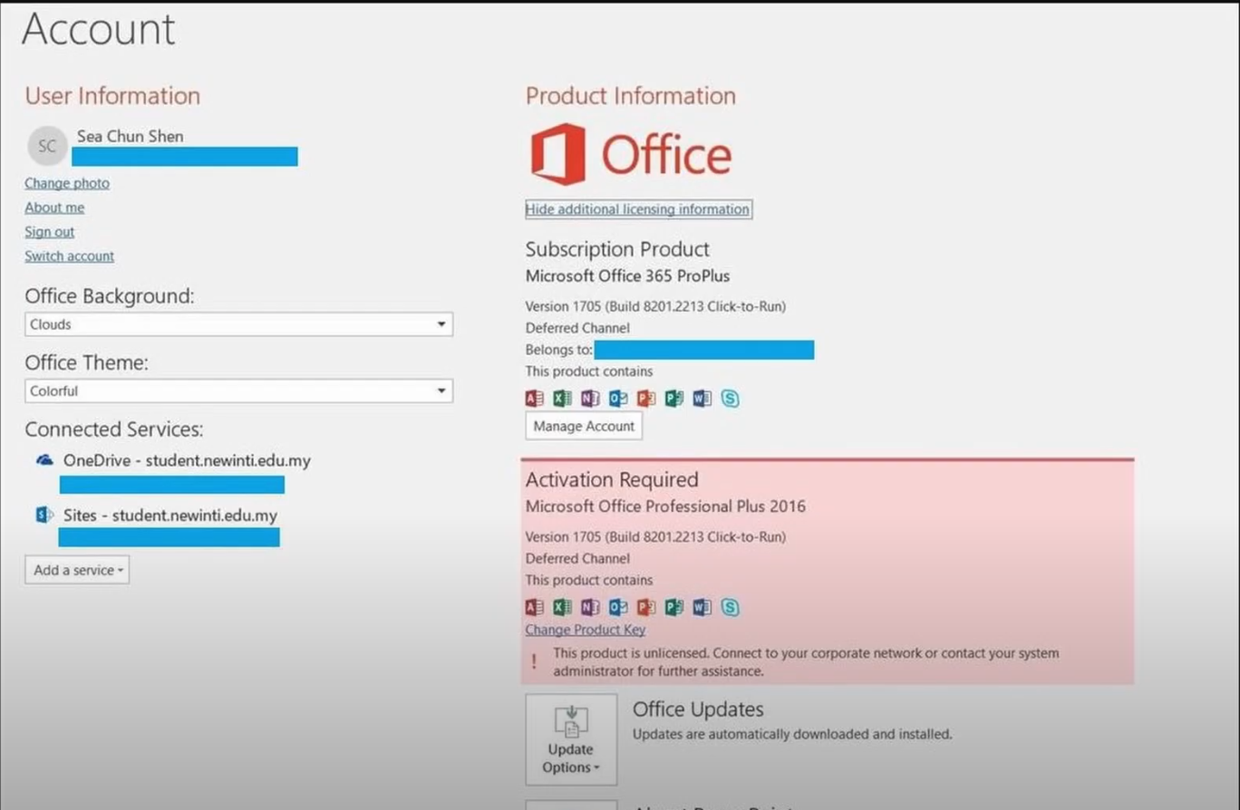Click the user name Sea Chun Shen
The image size is (1240, 810).
click(131, 136)
